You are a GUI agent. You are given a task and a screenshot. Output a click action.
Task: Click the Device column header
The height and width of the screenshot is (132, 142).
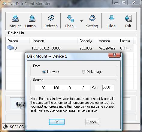(17, 41)
